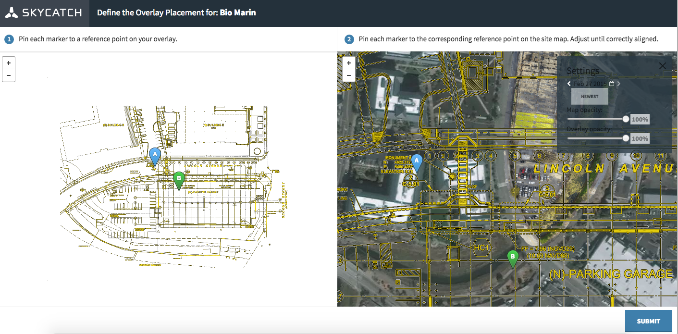Click the Overlay opacity 100% value
The width and height of the screenshot is (678, 334).
point(640,138)
